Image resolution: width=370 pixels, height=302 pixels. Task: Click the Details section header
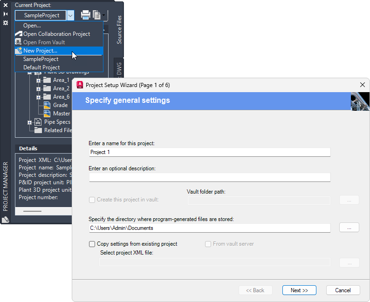point(43,148)
